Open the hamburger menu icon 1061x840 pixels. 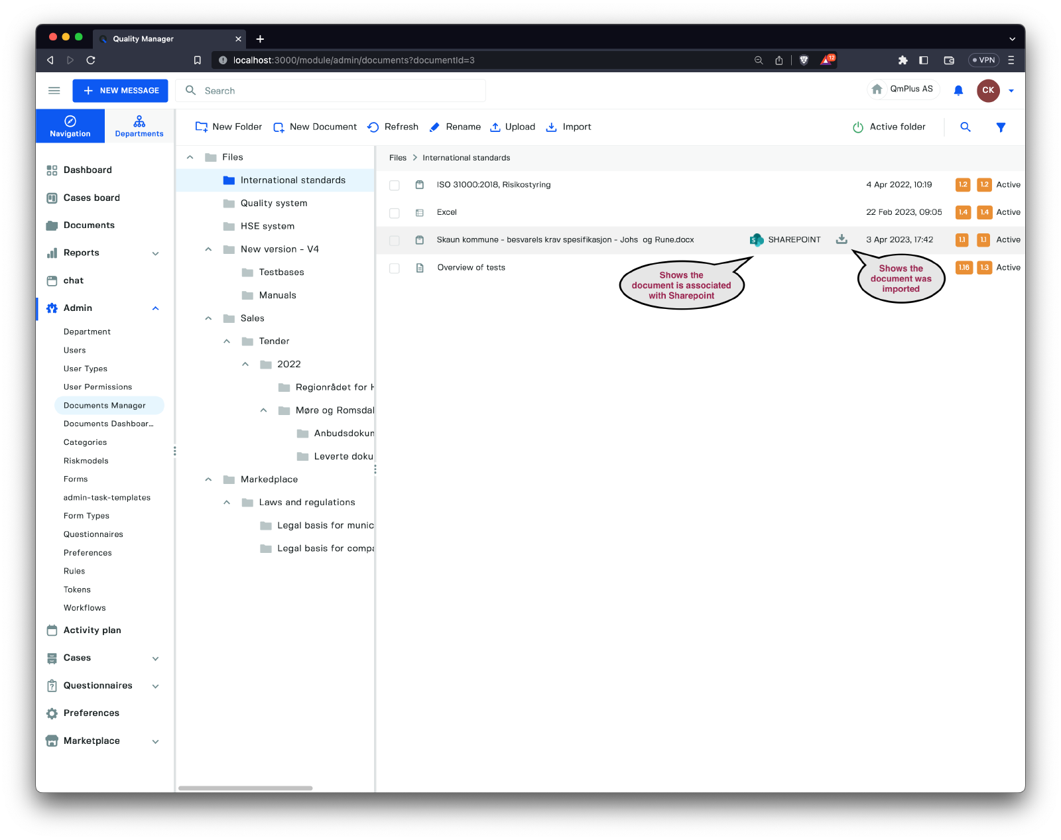(54, 91)
